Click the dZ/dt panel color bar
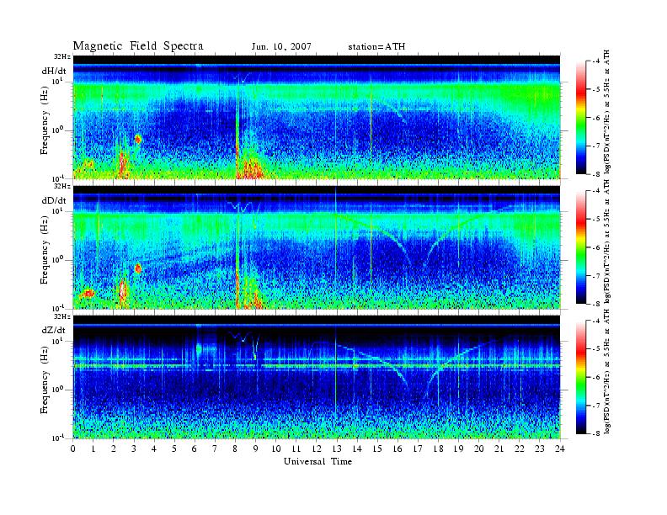The width and height of the screenshot is (667, 515). (580, 377)
